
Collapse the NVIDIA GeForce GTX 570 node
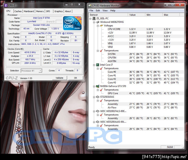pyautogui.click(x=94, y=86)
